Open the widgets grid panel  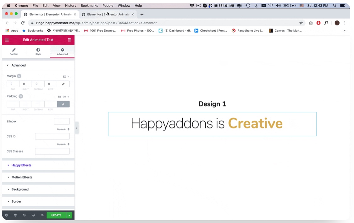pos(69,40)
